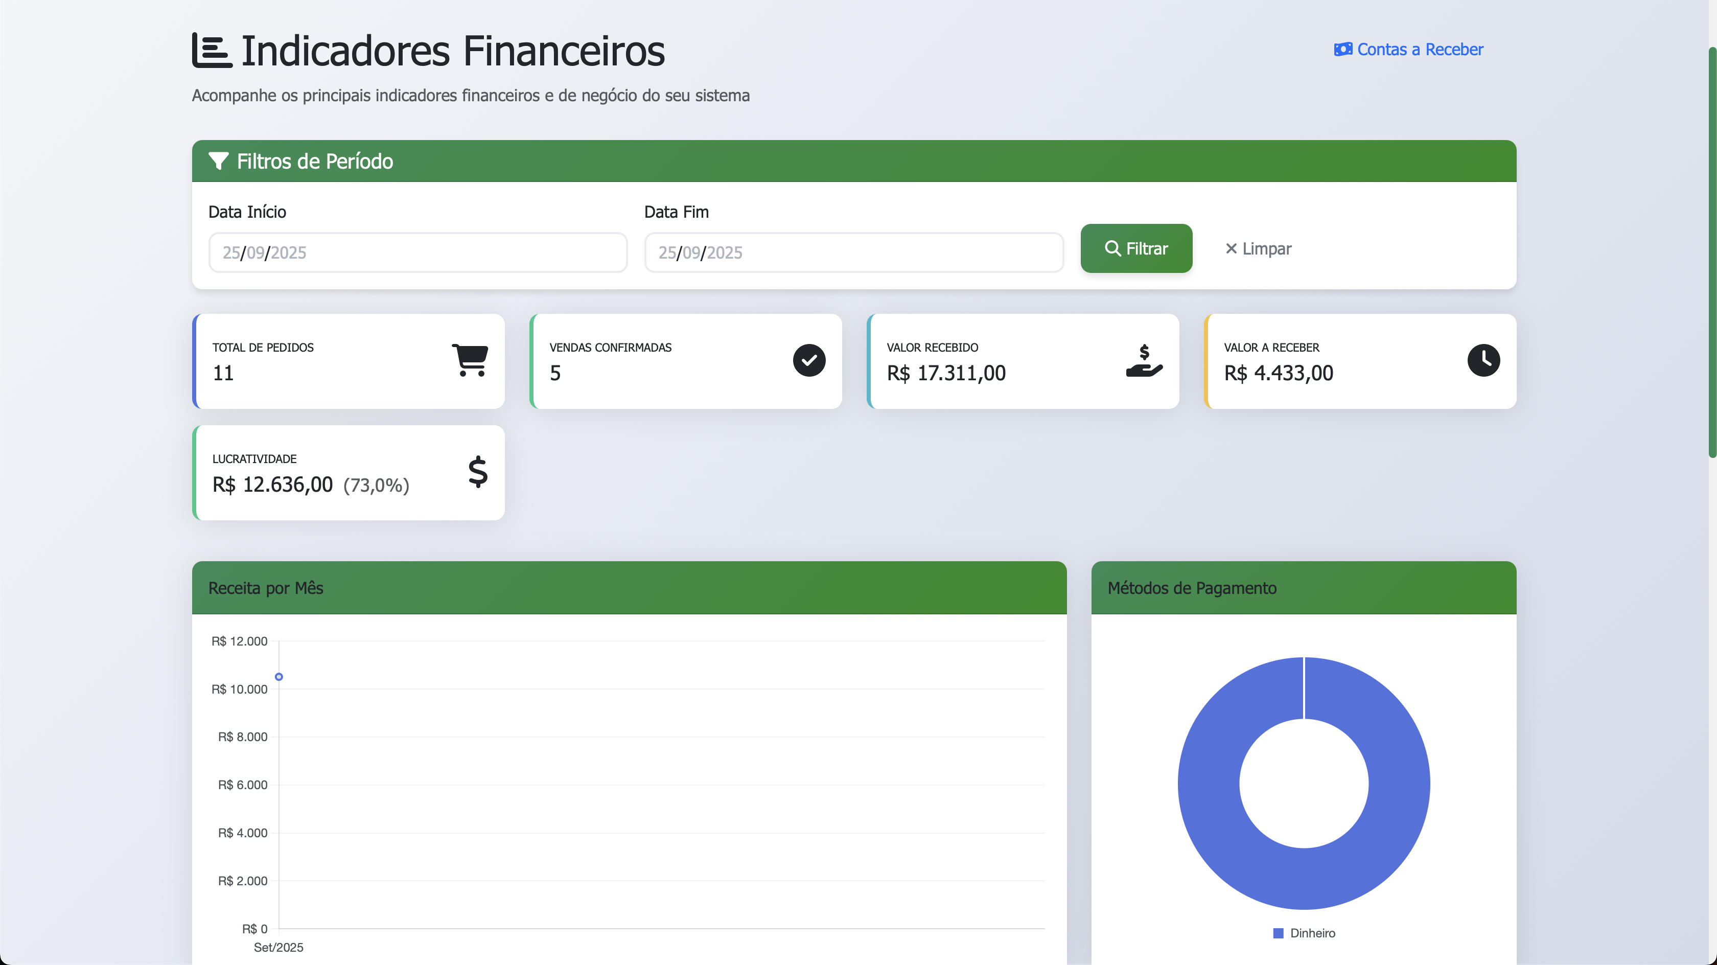
Task: Click the clock icon on Valor a Receber
Action: [1484, 360]
